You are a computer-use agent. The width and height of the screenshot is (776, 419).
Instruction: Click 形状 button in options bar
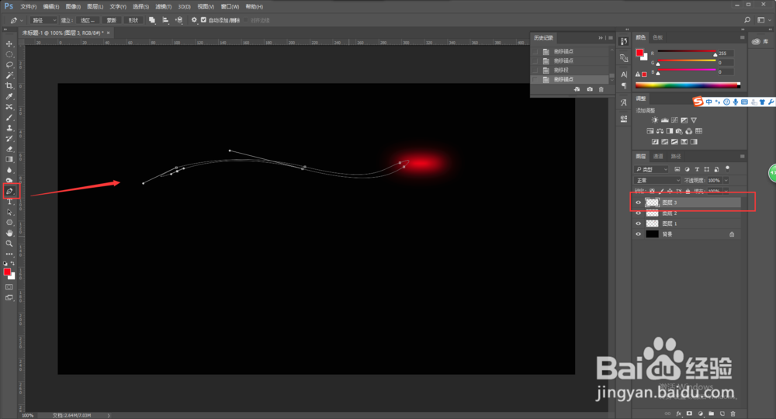pos(133,20)
